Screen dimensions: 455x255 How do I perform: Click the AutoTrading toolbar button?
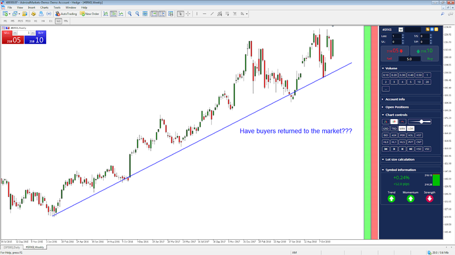coord(66,13)
